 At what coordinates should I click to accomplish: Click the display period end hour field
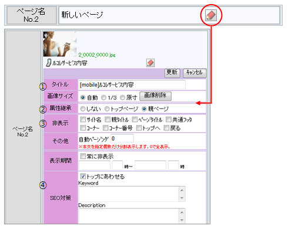tap(173, 165)
